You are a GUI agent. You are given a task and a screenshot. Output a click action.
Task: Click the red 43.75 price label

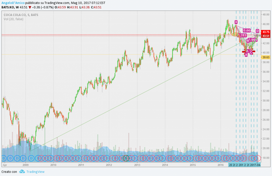point(266,32)
